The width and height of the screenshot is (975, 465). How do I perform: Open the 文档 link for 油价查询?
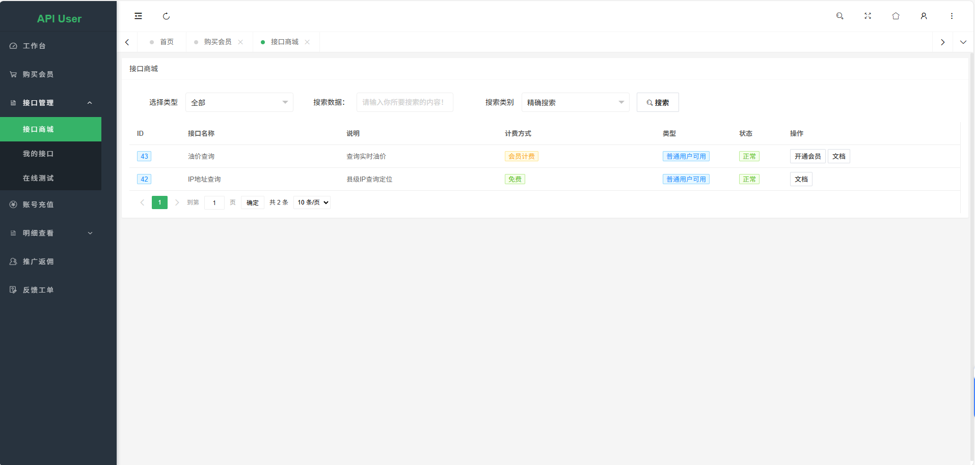838,156
